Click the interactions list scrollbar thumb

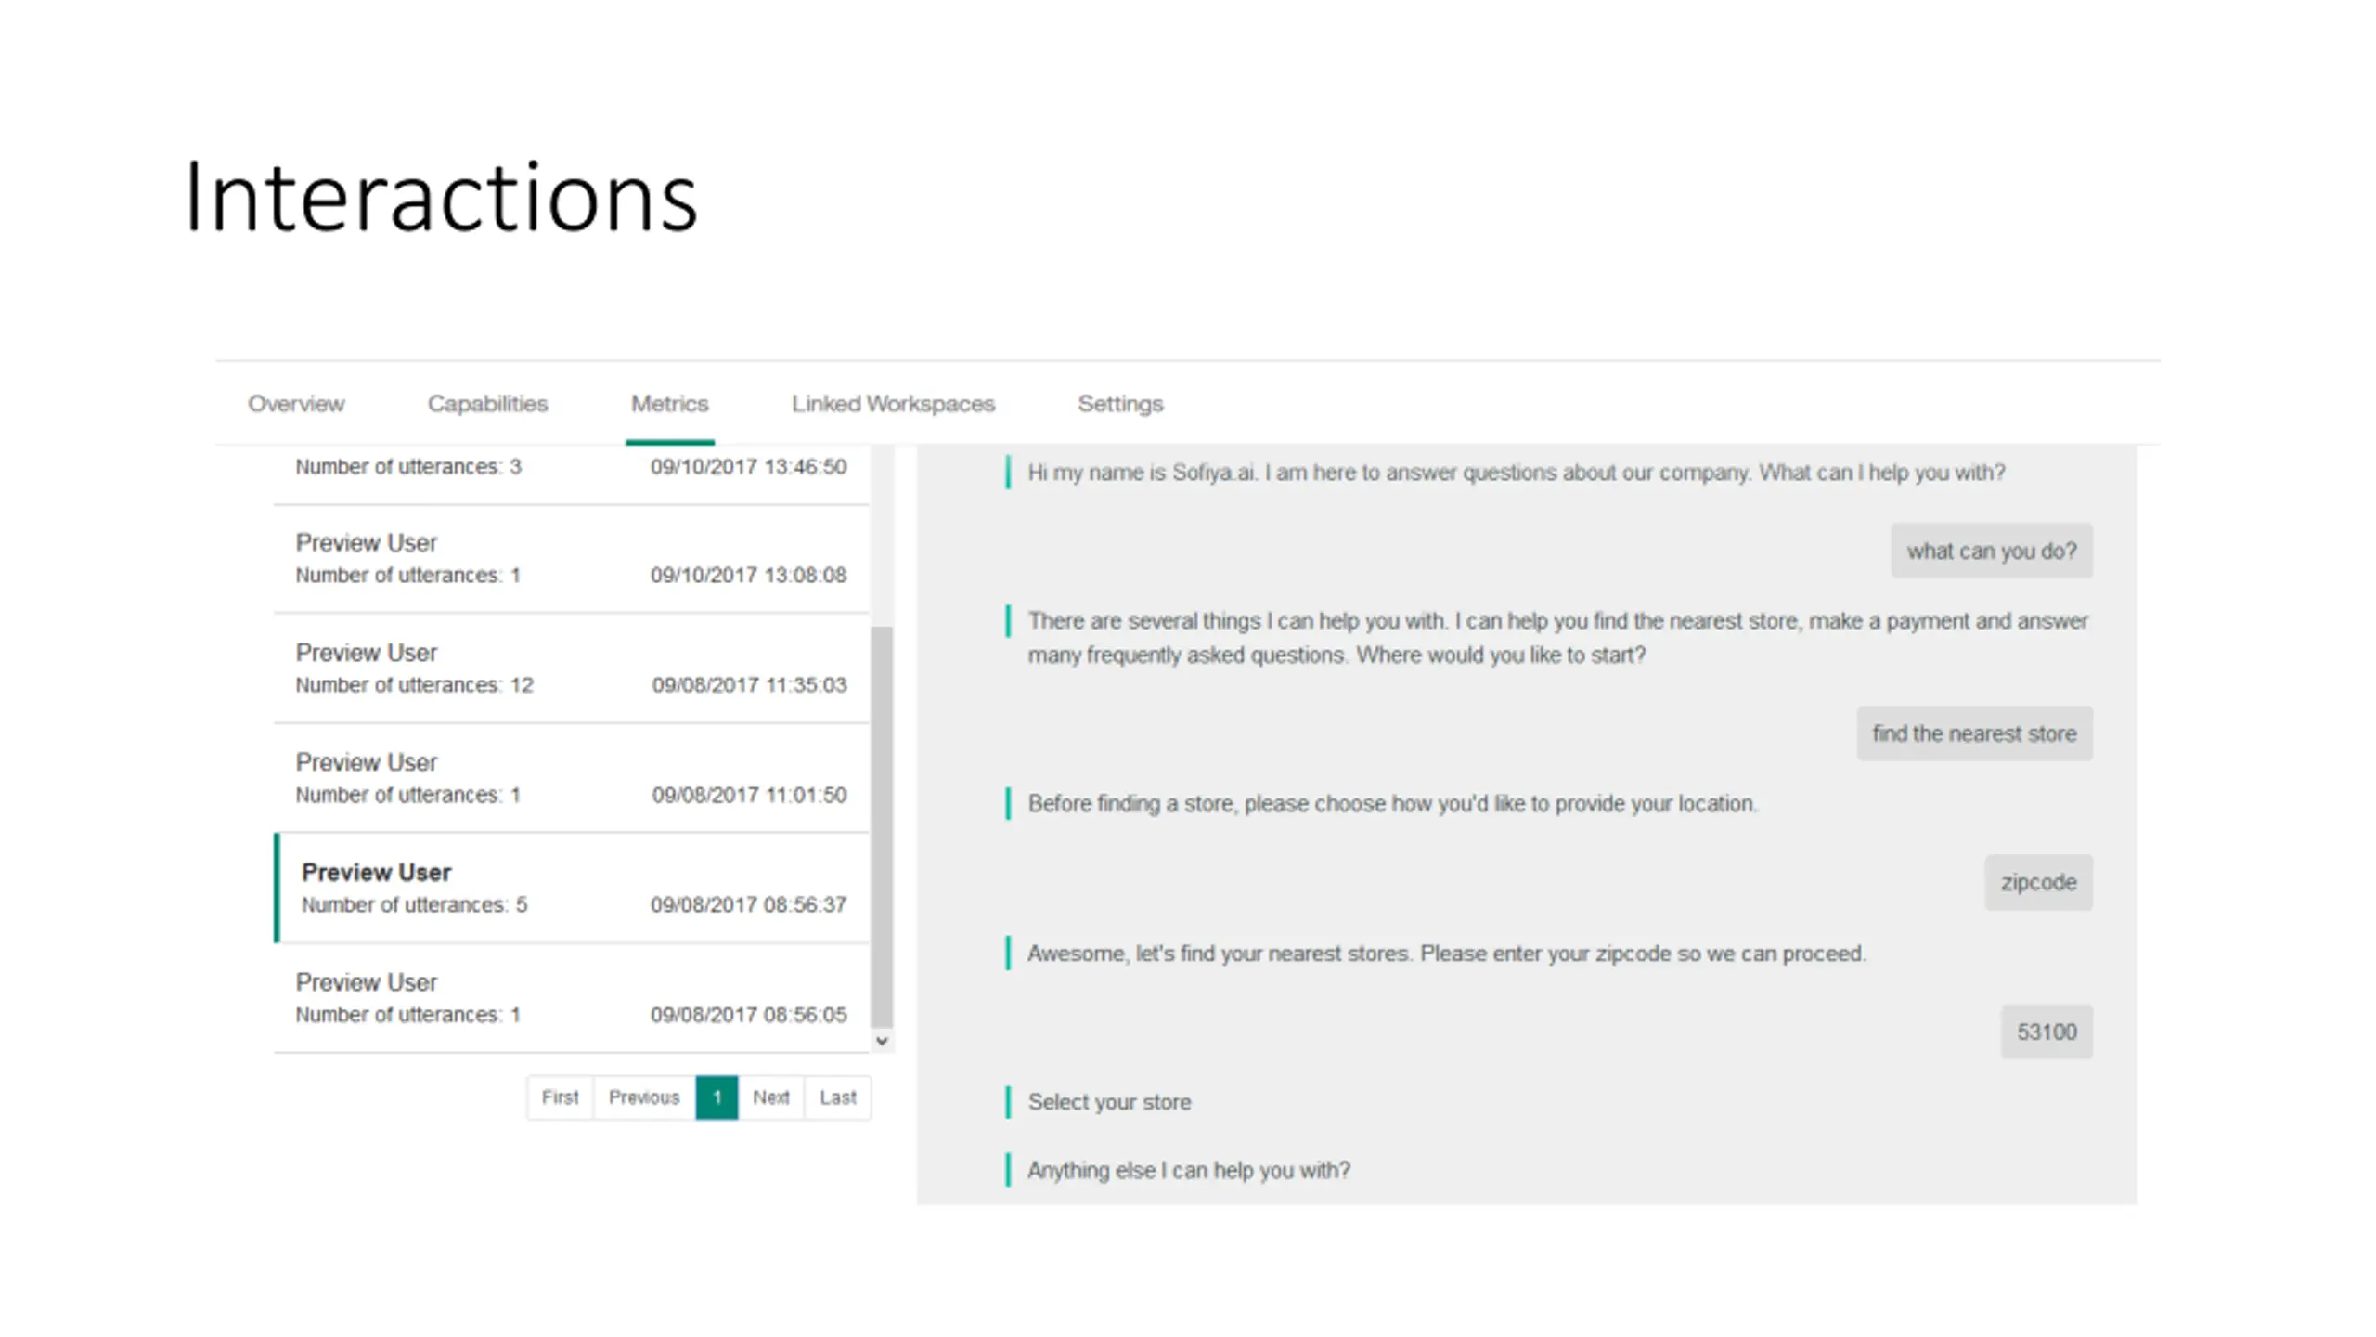pos(882,826)
